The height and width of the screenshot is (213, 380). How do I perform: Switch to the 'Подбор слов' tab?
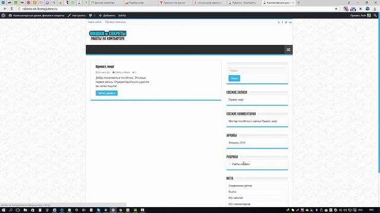pyautogui.click(x=141, y=2)
